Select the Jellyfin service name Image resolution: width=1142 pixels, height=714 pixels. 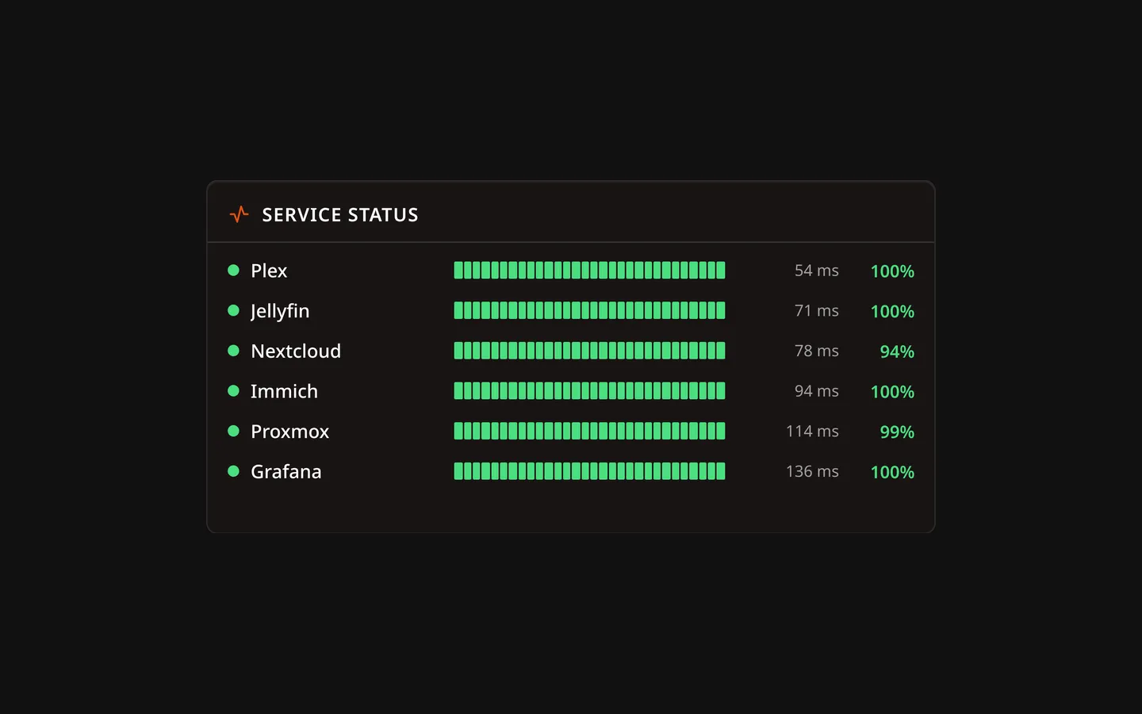280,311
